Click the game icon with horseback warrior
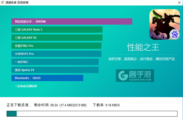The image size is (183, 120). pyautogui.click(x=165, y=24)
